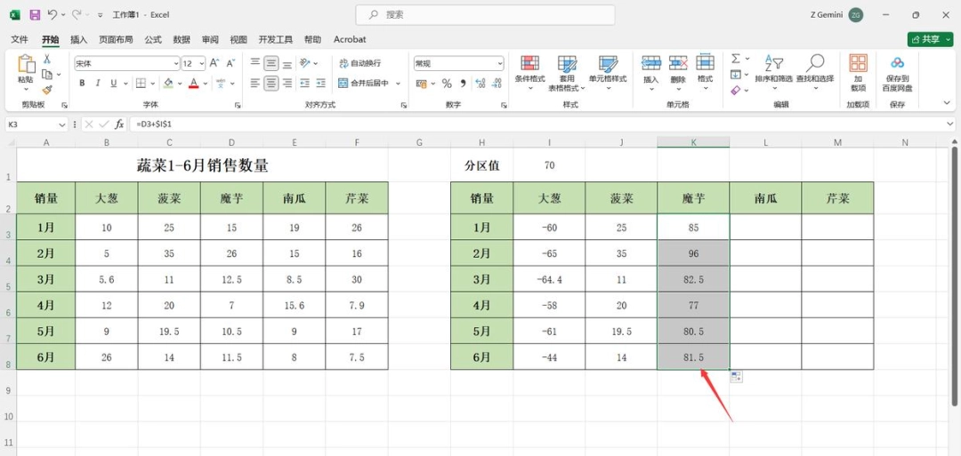Click the Decrease Indent icon

click(x=304, y=84)
